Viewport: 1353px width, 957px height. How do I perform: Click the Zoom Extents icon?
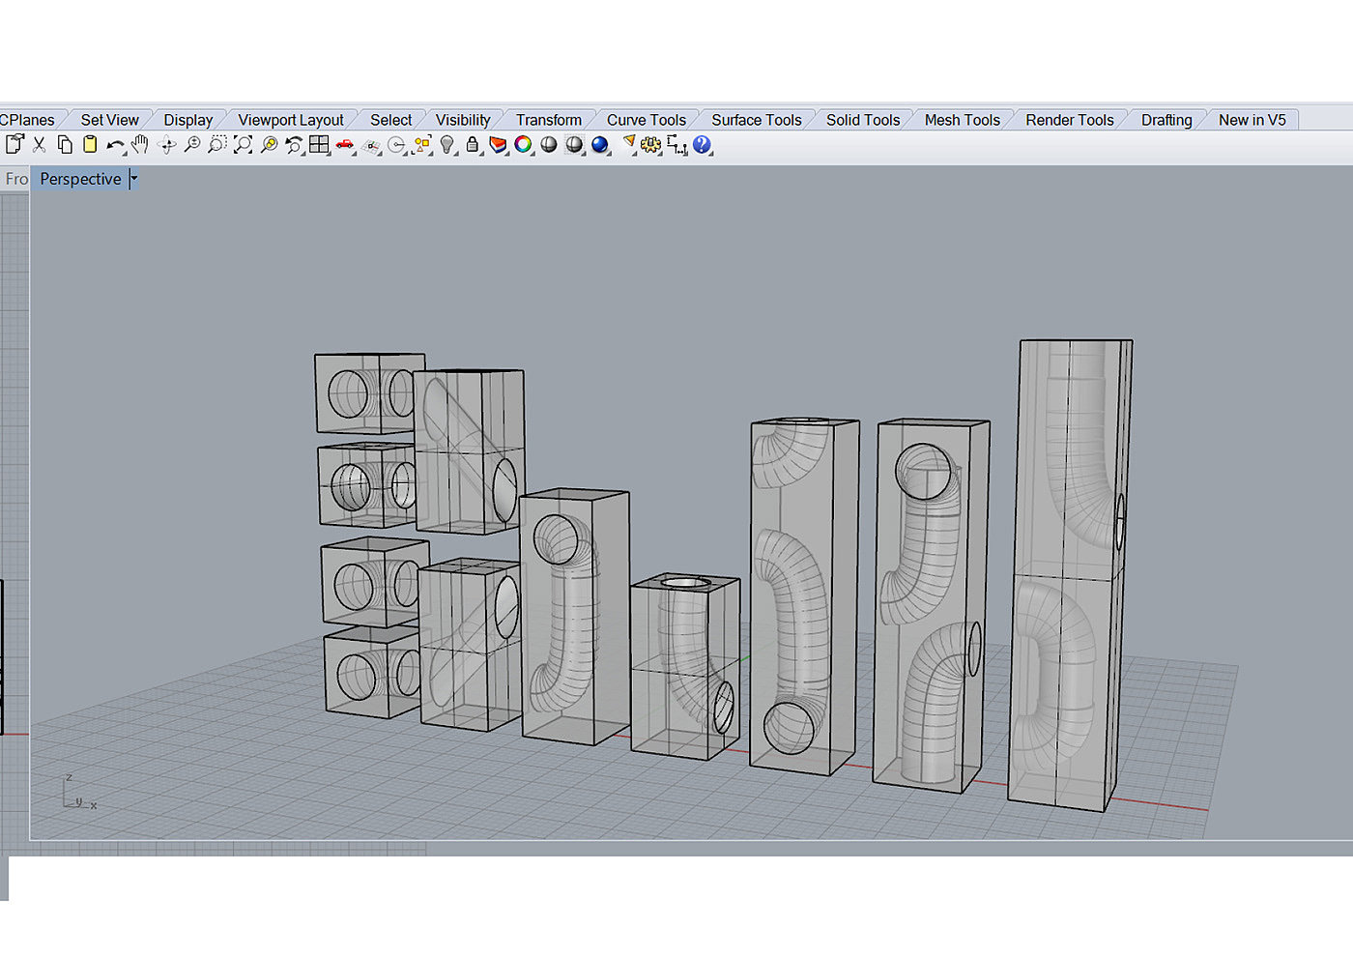[243, 145]
